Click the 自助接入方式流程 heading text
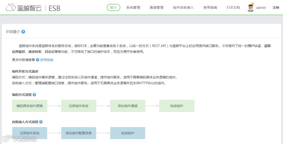283x144 pixels. tap(25, 122)
